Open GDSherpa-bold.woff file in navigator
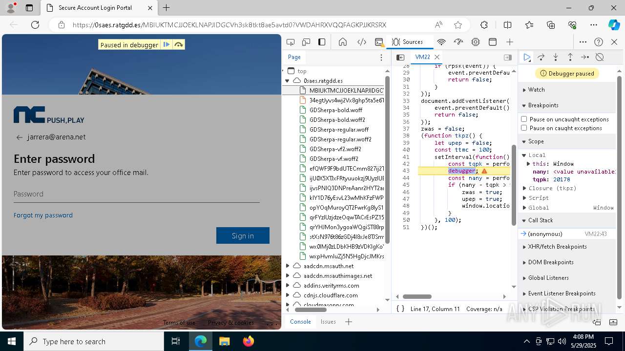This screenshot has width=625, height=351. [336, 110]
